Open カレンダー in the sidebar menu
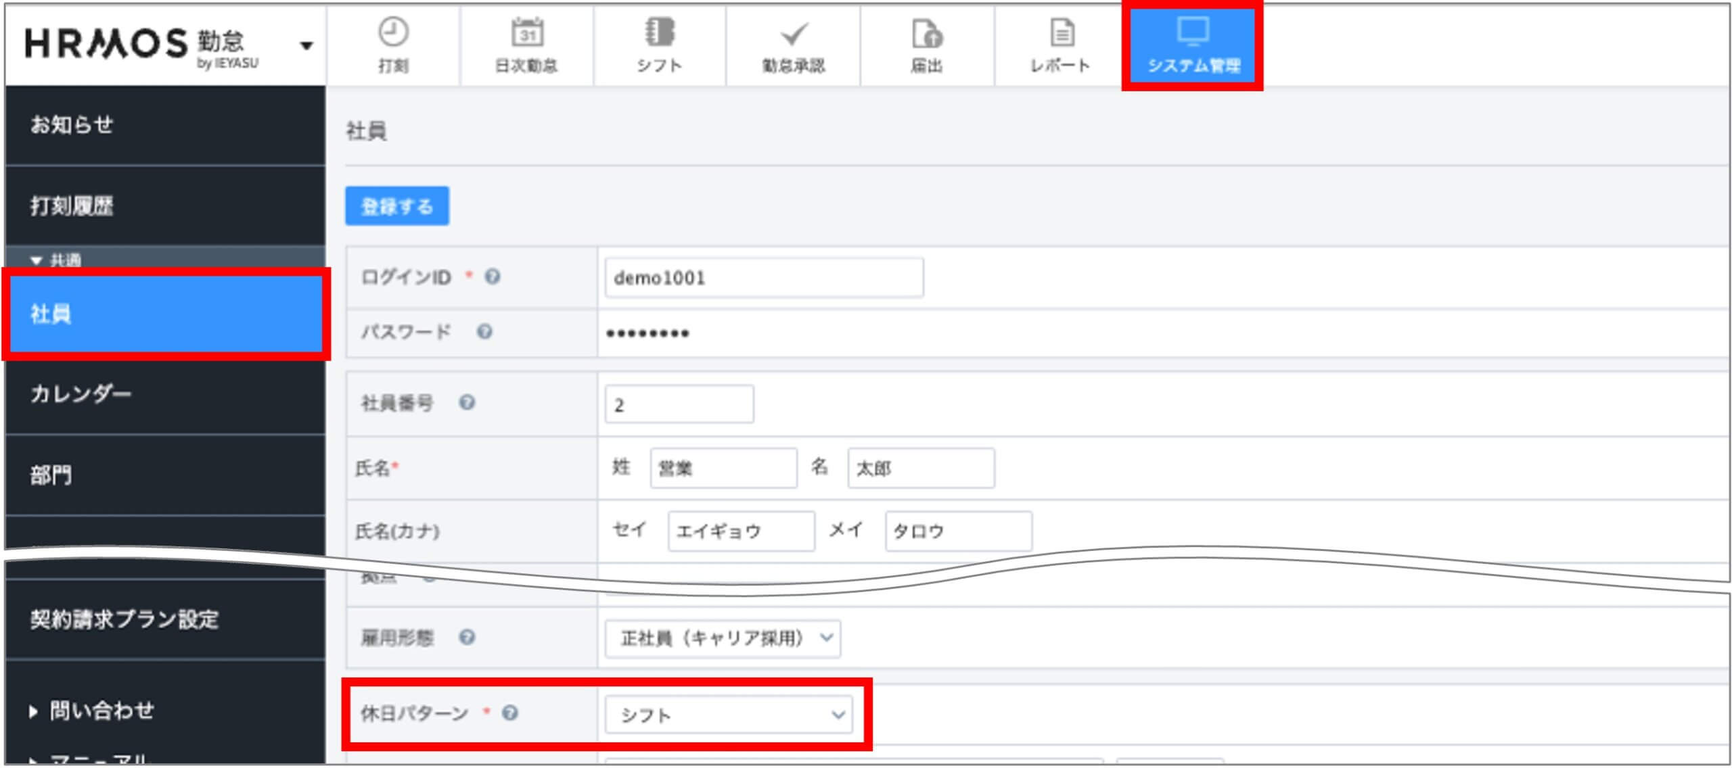The image size is (1732, 768). (81, 393)
